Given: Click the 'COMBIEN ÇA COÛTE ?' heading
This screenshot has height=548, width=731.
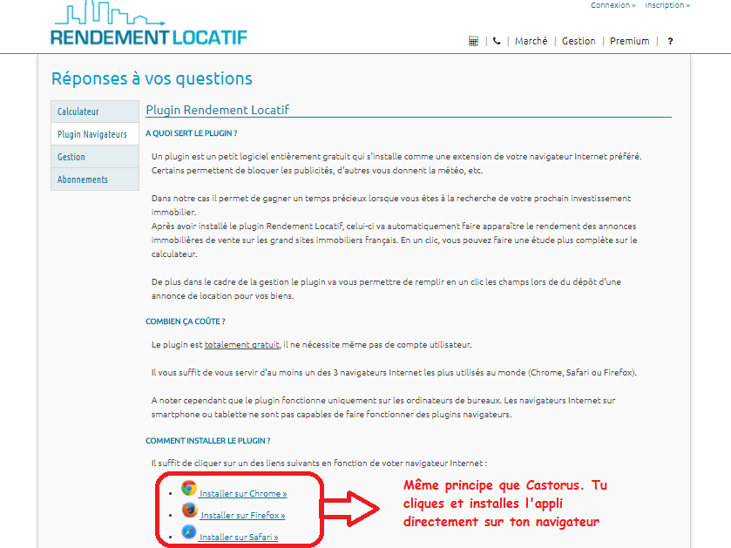Looking at the screenshot, I should point(186,321).
